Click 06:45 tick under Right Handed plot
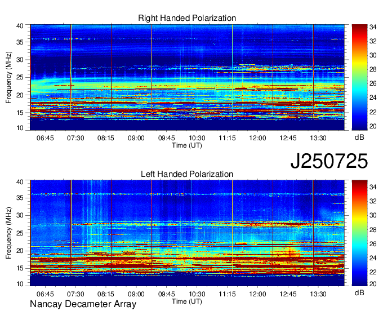This screenshot has width=383, height=311. 45,138
